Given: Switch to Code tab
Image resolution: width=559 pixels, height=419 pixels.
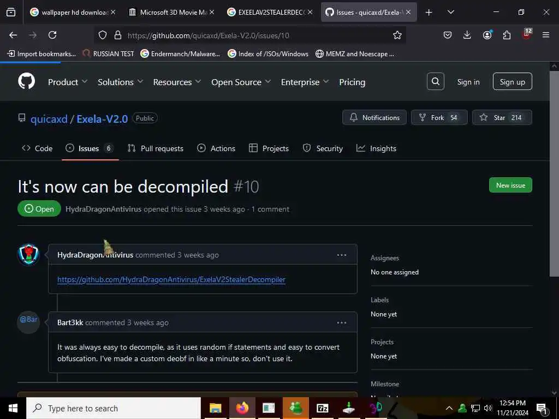Looking at the screenshot, I should (x=37, y=148).
